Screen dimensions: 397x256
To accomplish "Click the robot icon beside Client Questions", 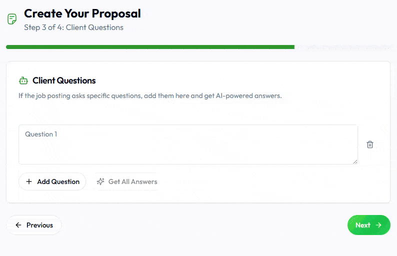I will tap(23, 80).
